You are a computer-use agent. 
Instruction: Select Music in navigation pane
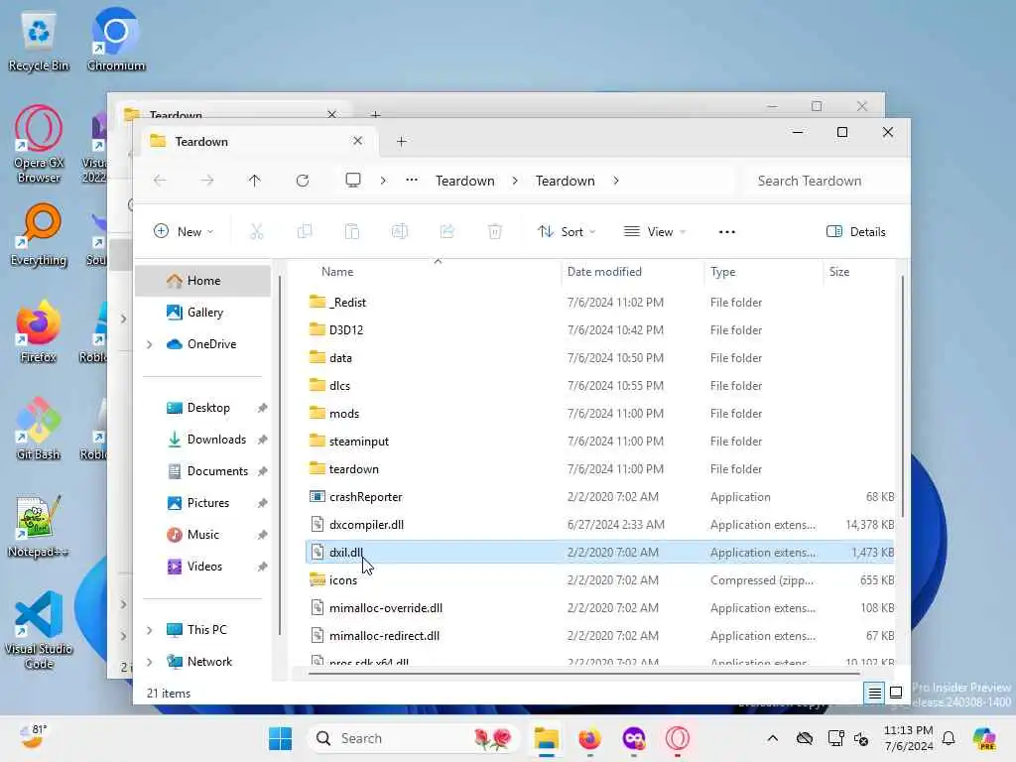click(x=203, y=535)
